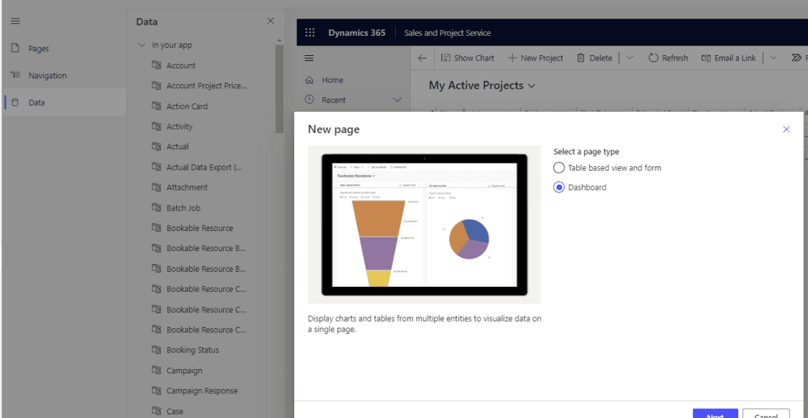Select the Bookable Resource table
Image resolution: width=808 pixels, height=418 pixels.
click(202, 228)
